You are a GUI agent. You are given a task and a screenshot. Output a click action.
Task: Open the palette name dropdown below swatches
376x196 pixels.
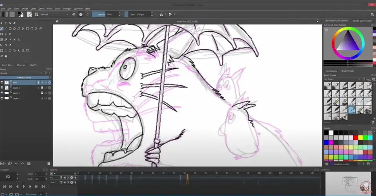pos(345,164)
